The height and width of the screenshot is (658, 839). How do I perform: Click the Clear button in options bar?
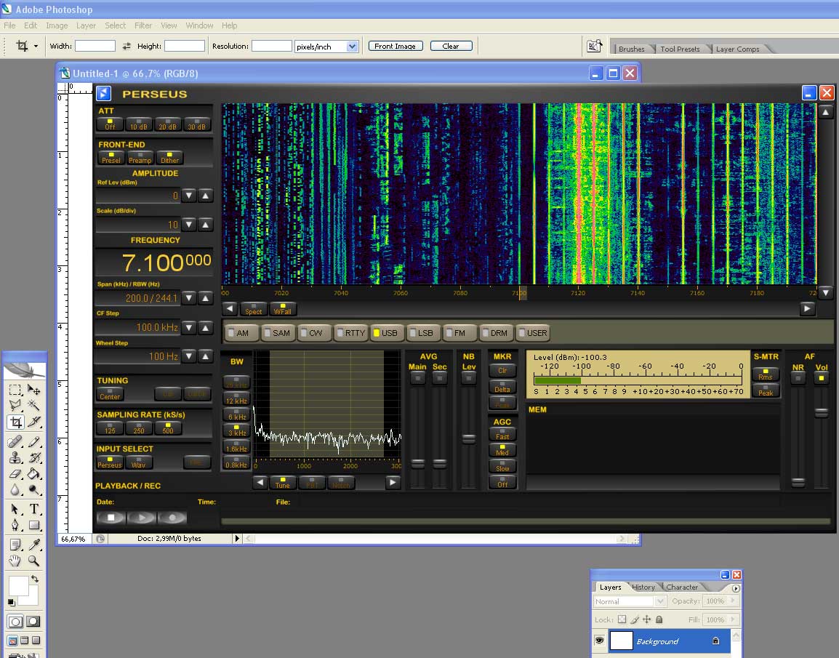451,46
